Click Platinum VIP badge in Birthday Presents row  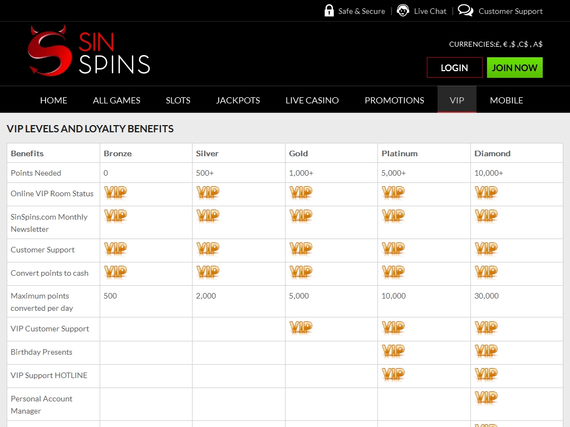(393, 351)
